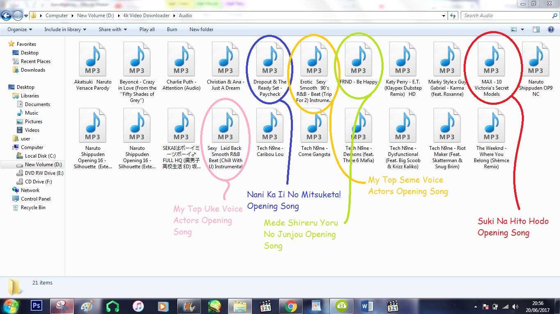
Task: Open DVD RW Drive (E:) in the sidebar
Action: coord(44,173)
